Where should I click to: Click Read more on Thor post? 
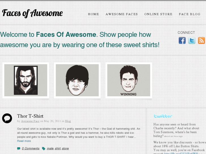[24, 141]
